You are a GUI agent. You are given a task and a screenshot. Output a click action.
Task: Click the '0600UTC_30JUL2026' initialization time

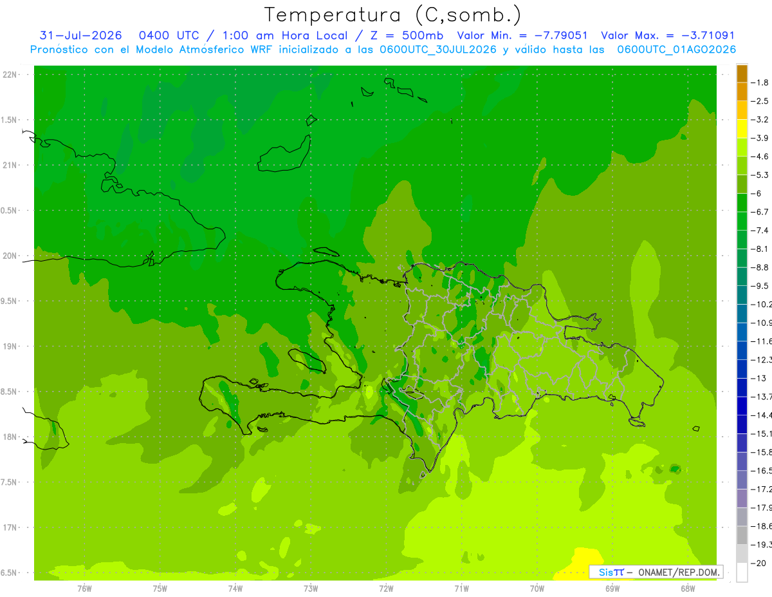pos(438,50)
